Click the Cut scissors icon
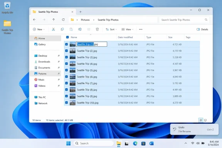222x148 pixels. tap(53, 29)
